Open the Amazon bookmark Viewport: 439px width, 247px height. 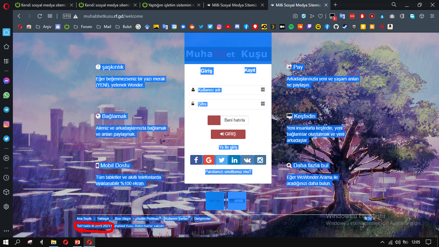(x=390, y=27)
